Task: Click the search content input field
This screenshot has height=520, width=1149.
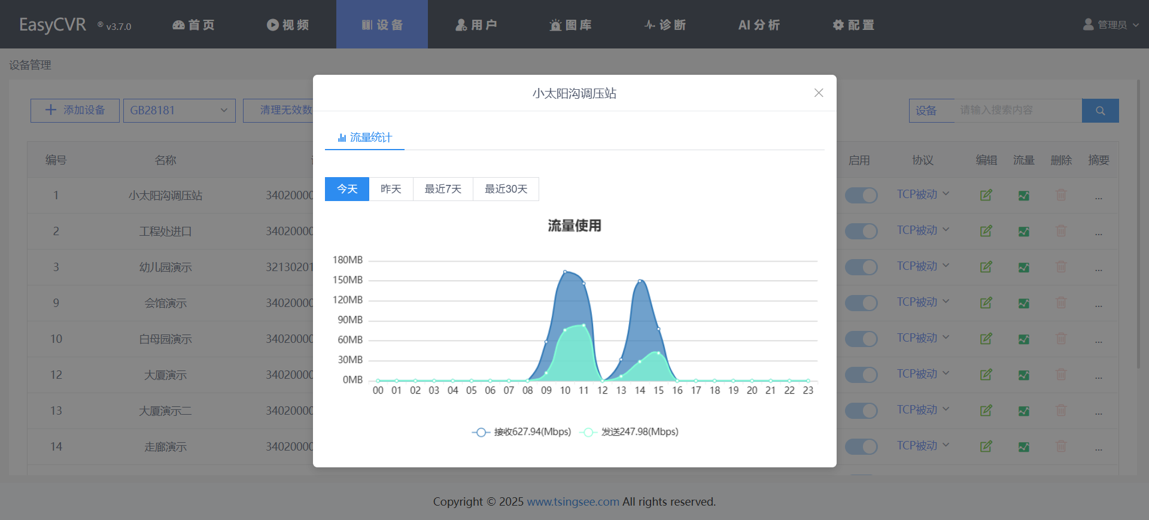Action: click(x=1017, y=111)
